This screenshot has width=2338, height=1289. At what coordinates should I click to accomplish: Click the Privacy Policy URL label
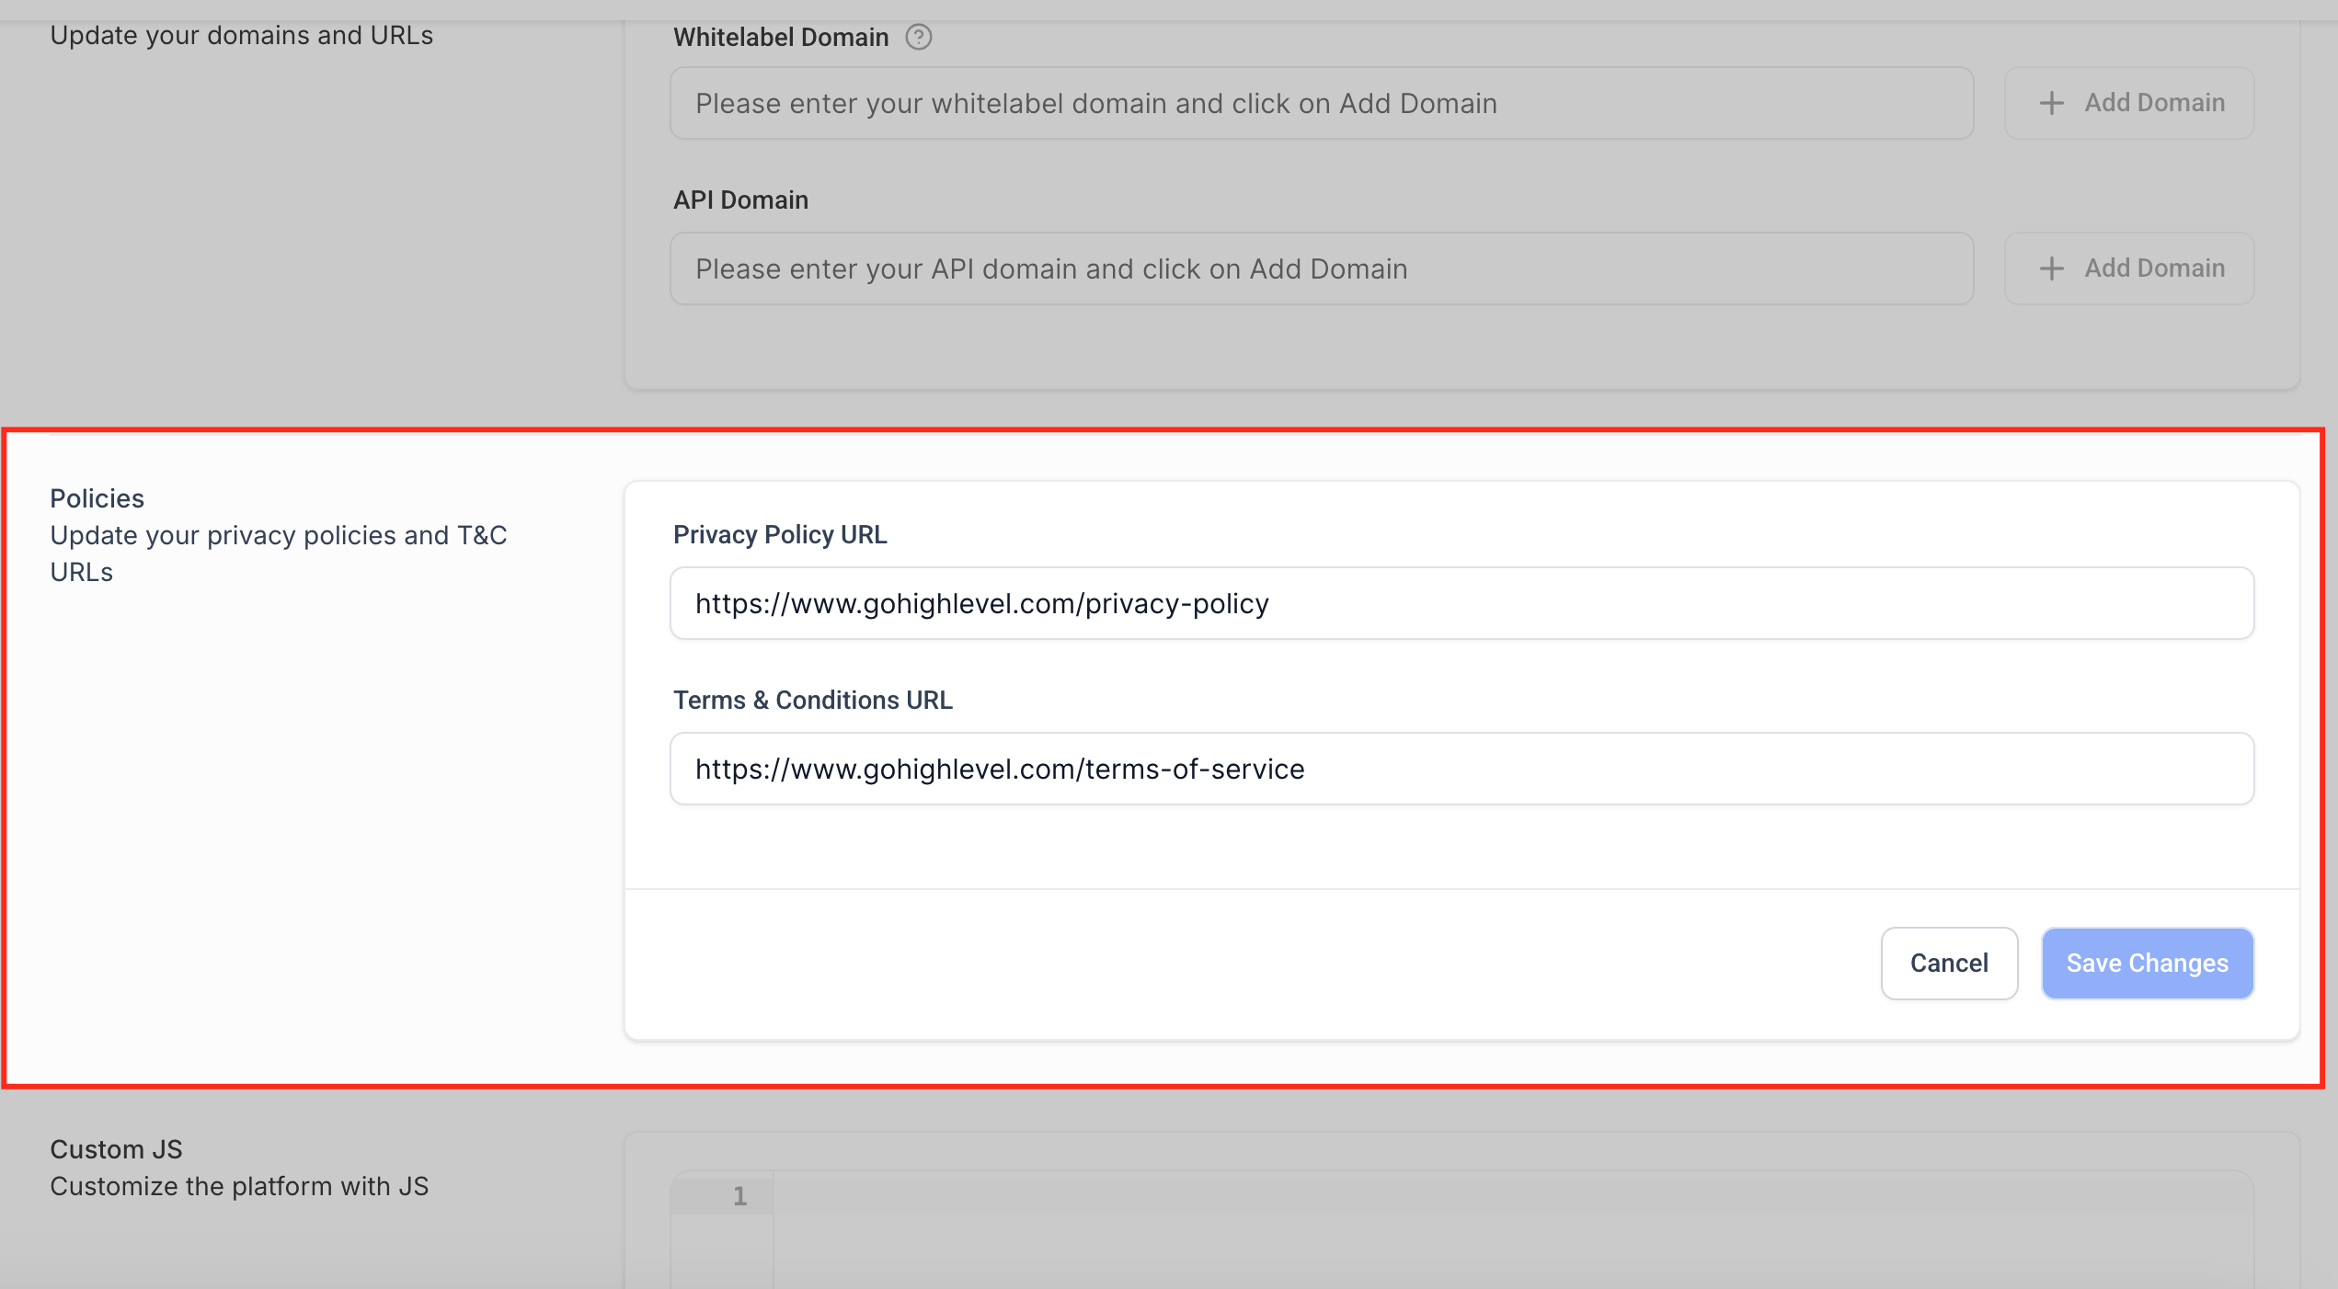780,534
